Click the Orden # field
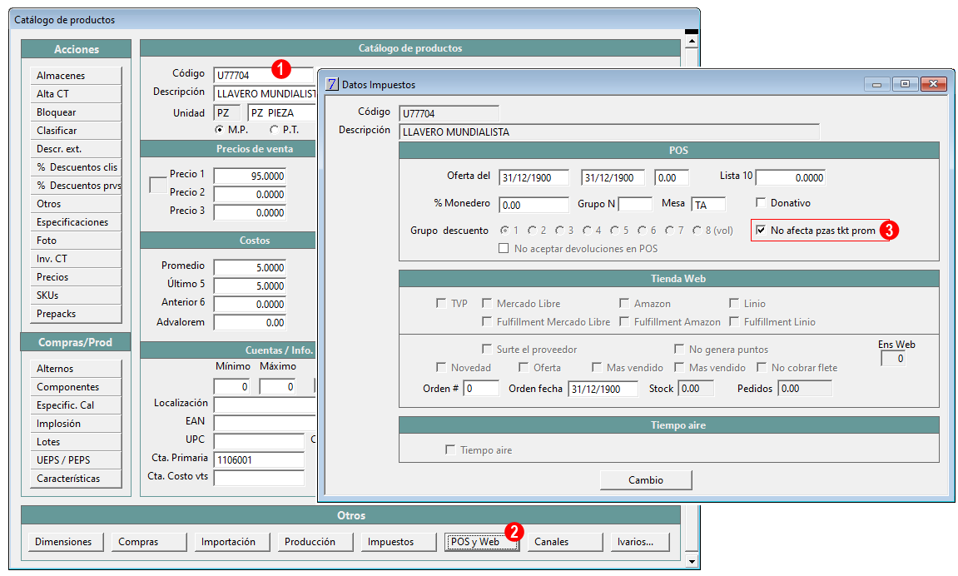 click(481, 389)
